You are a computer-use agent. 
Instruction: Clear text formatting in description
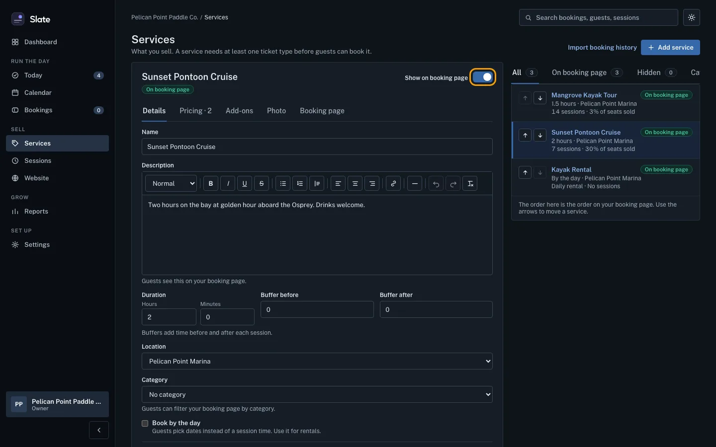click(x=470, y=184)
